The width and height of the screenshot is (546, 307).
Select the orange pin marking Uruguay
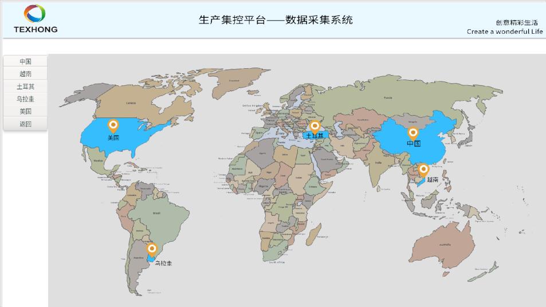coord(152,249)
